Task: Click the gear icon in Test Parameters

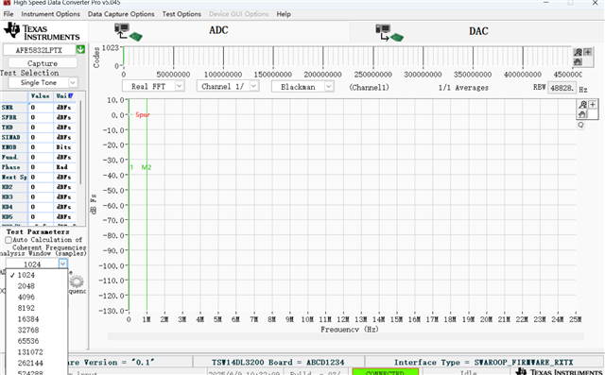Action: coord(77,281)
